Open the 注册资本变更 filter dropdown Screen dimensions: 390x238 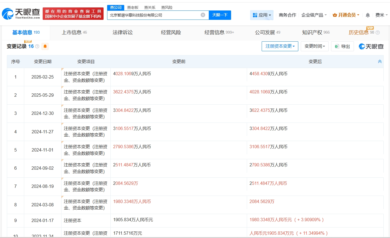pos(280,46)
